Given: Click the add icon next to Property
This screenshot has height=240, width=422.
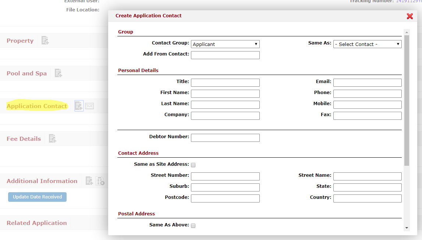Looking at the screenshot, I should click(45, 40).
